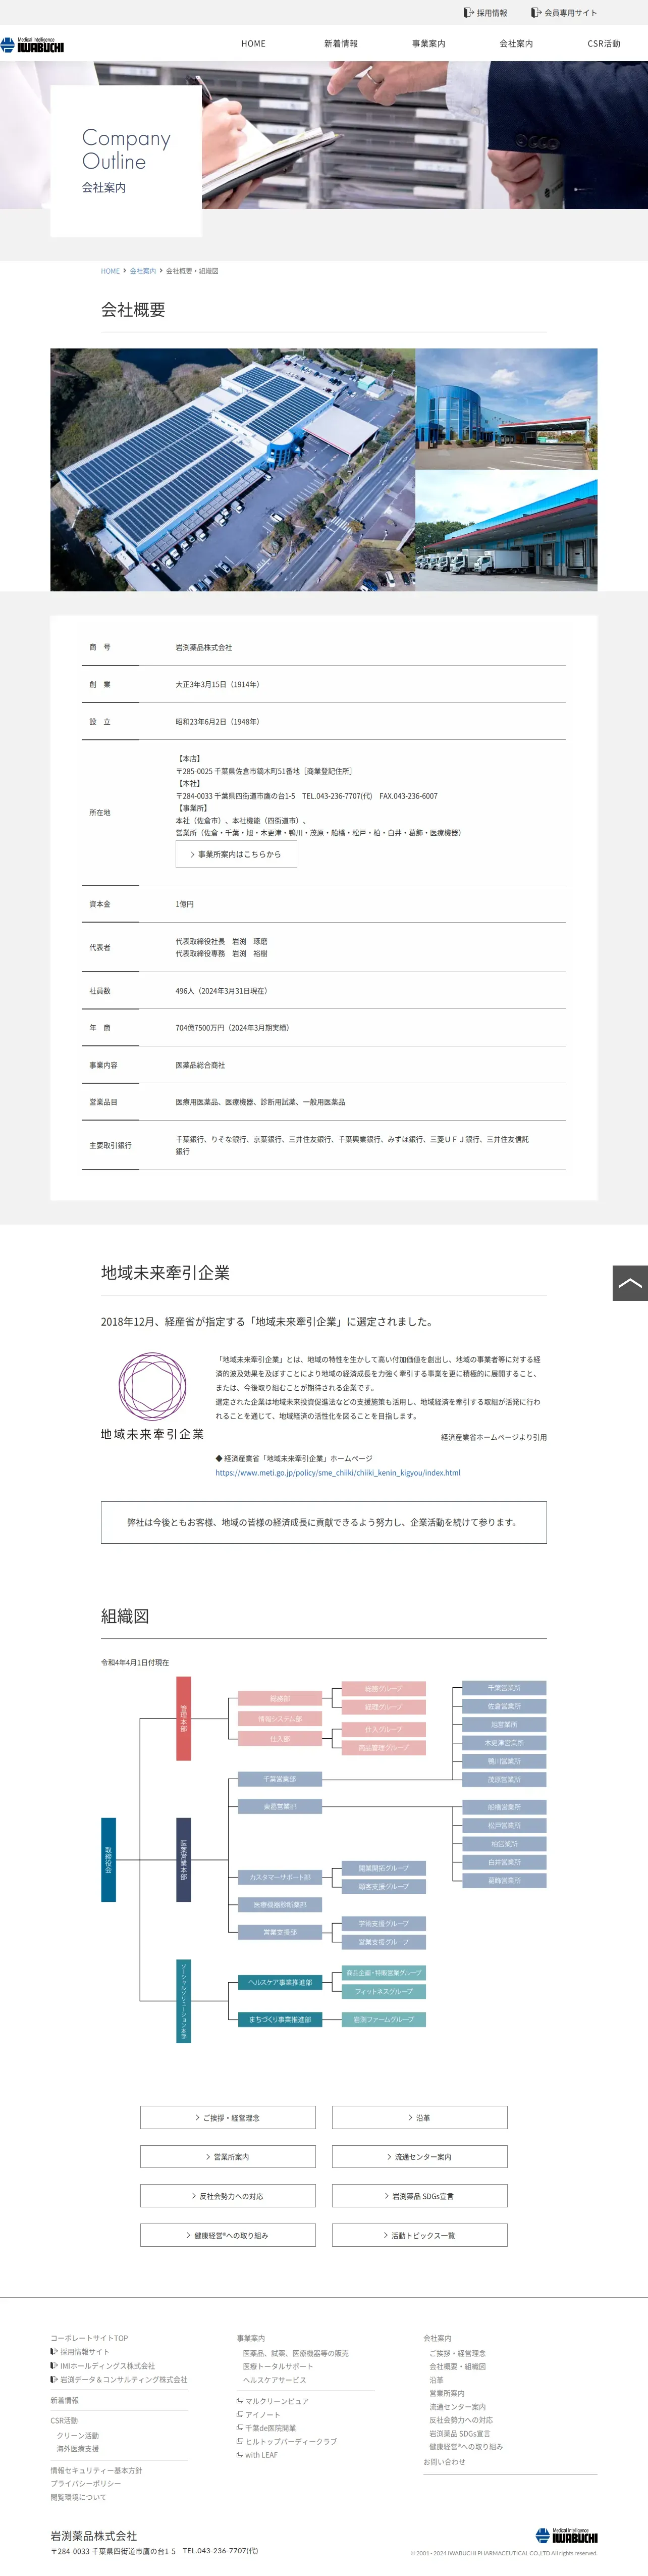Click the 反社会勢力への対応 button
648x2576 pixels.
tap(228, 2196)
